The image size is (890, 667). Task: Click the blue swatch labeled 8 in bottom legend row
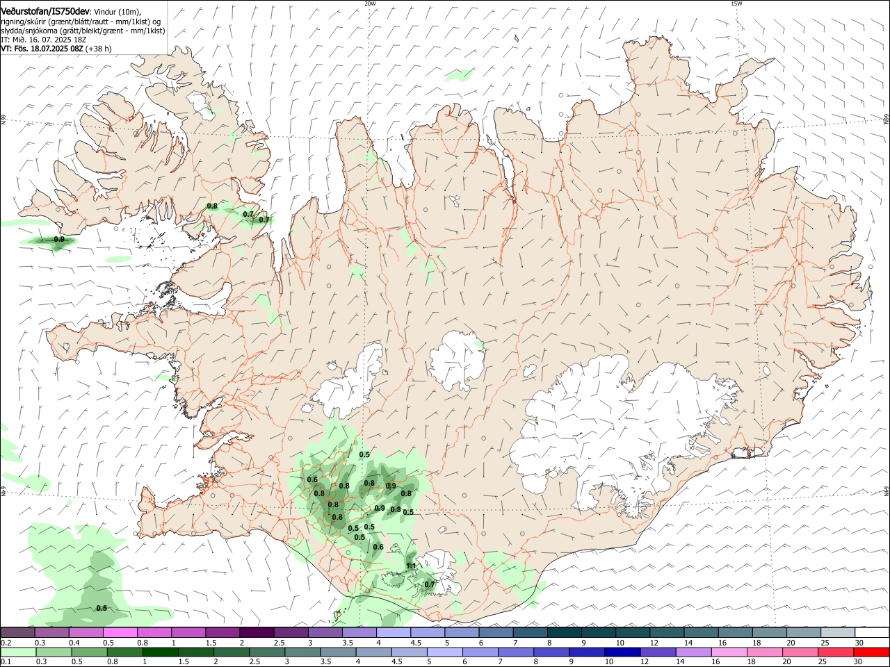(x=551, y=652)
